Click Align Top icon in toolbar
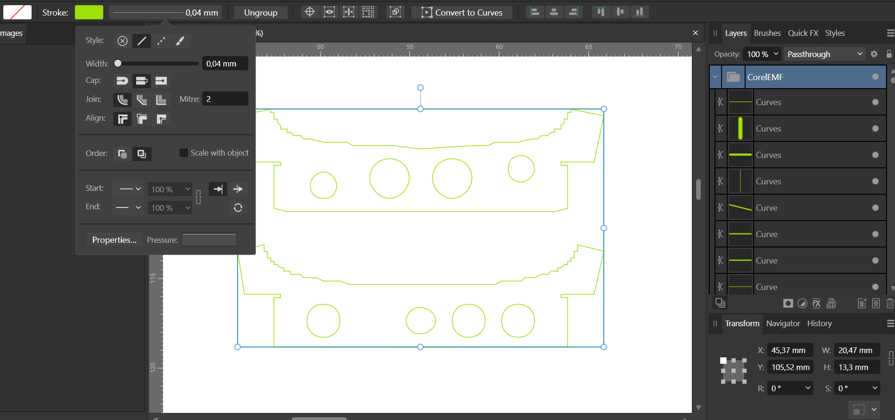The image size is (895, 420). tap(601, 12)
